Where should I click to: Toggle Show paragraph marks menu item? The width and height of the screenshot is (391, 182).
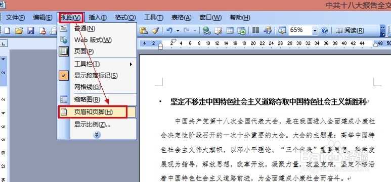coord(97,76)
